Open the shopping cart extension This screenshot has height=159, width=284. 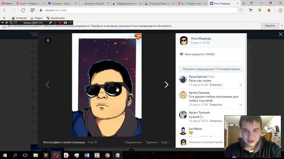tap(251, 10)
